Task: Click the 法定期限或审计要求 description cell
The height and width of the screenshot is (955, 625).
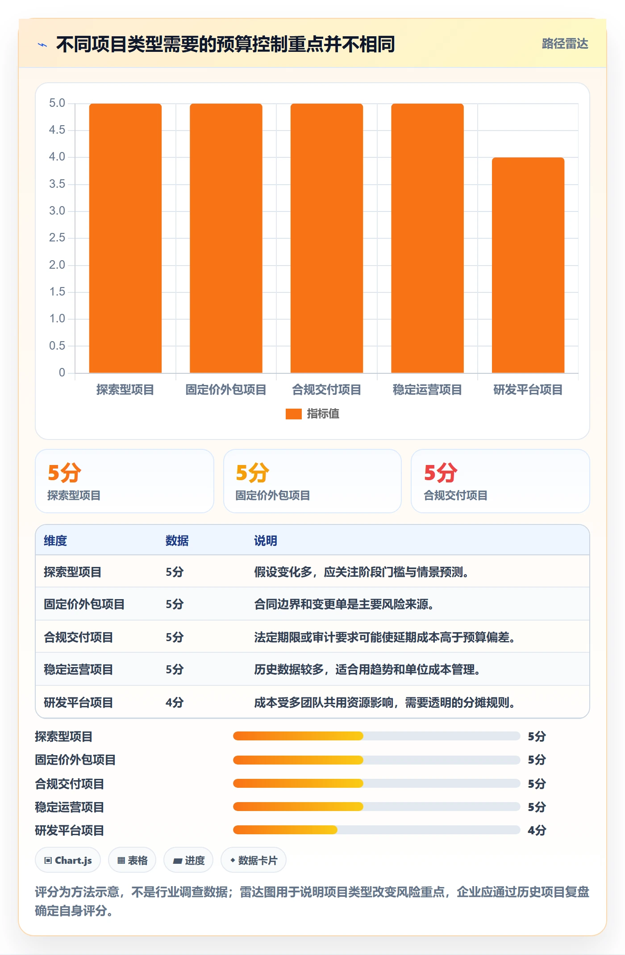Action: pos(385,638)
